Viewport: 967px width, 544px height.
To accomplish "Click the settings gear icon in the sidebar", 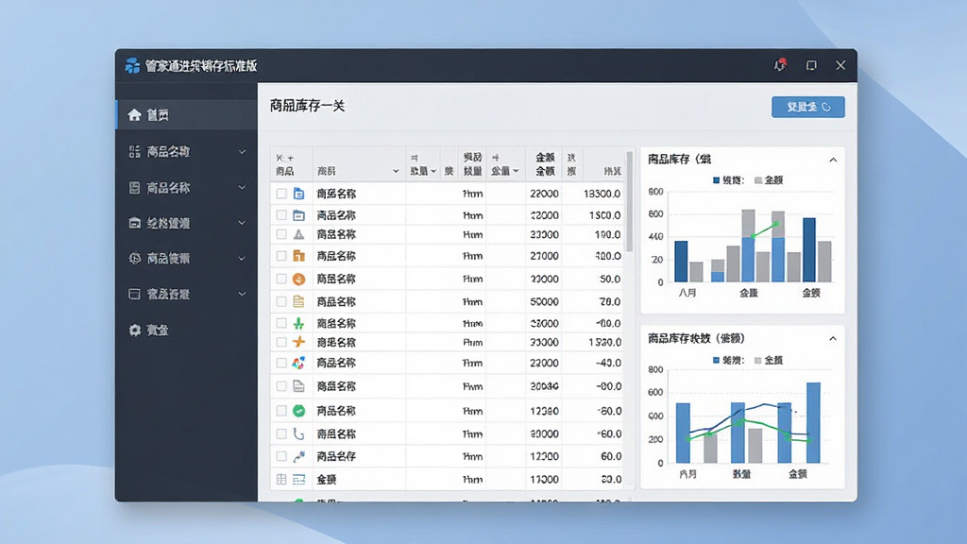I will coord(134,330).
